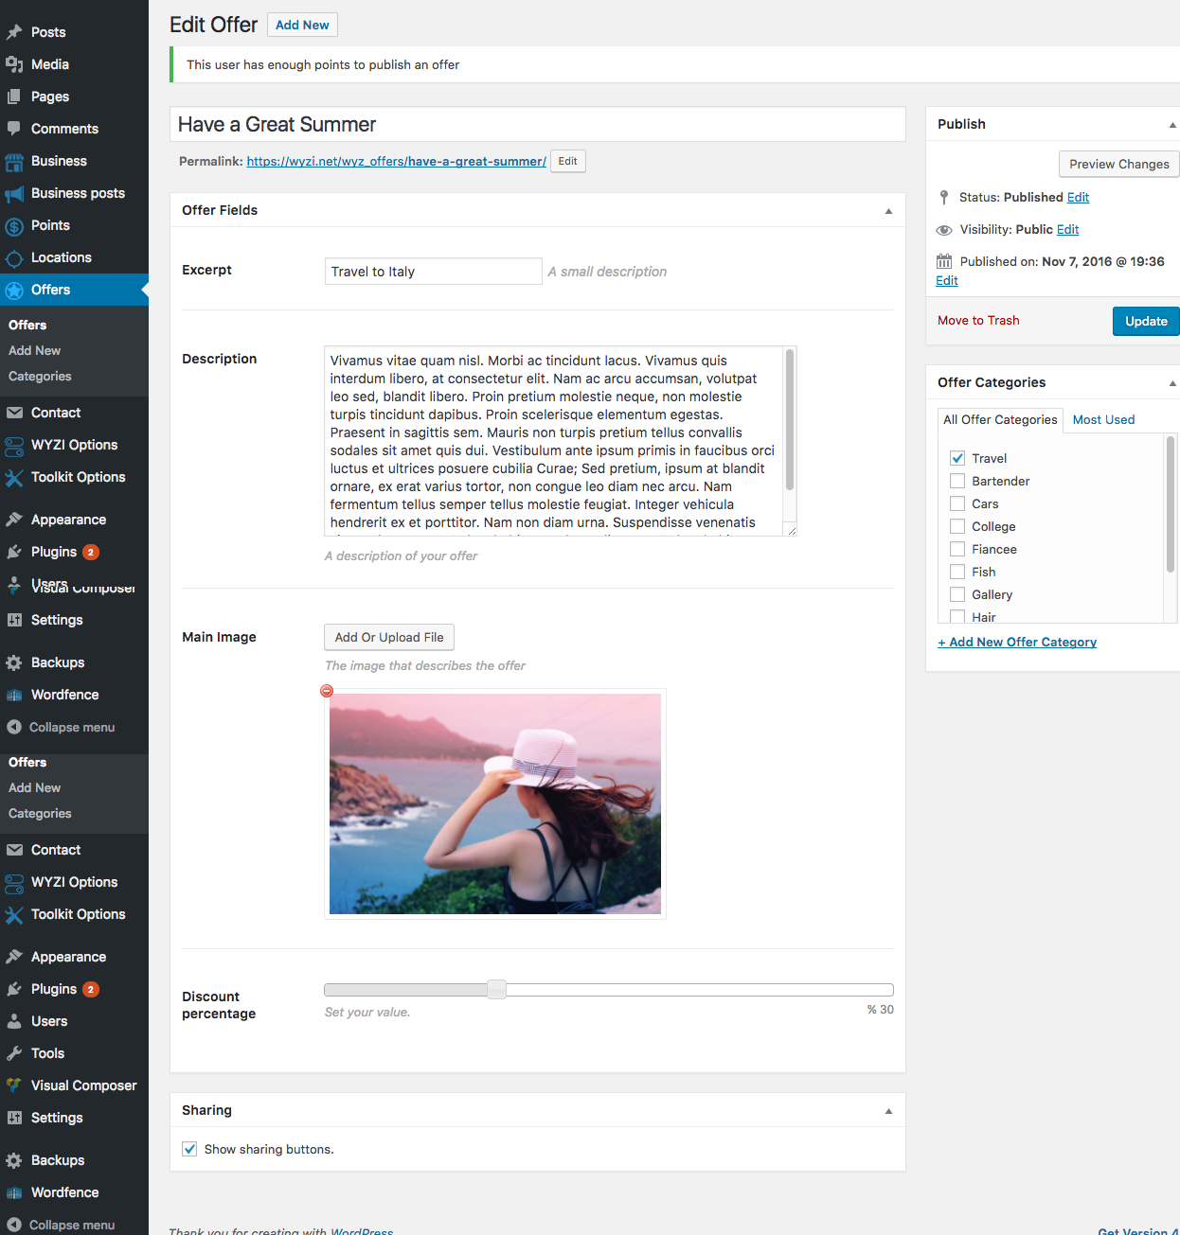The image size is (1180, 1235).
Task: Click the Locations crosshair icon
Action: (x=14, y=258)
